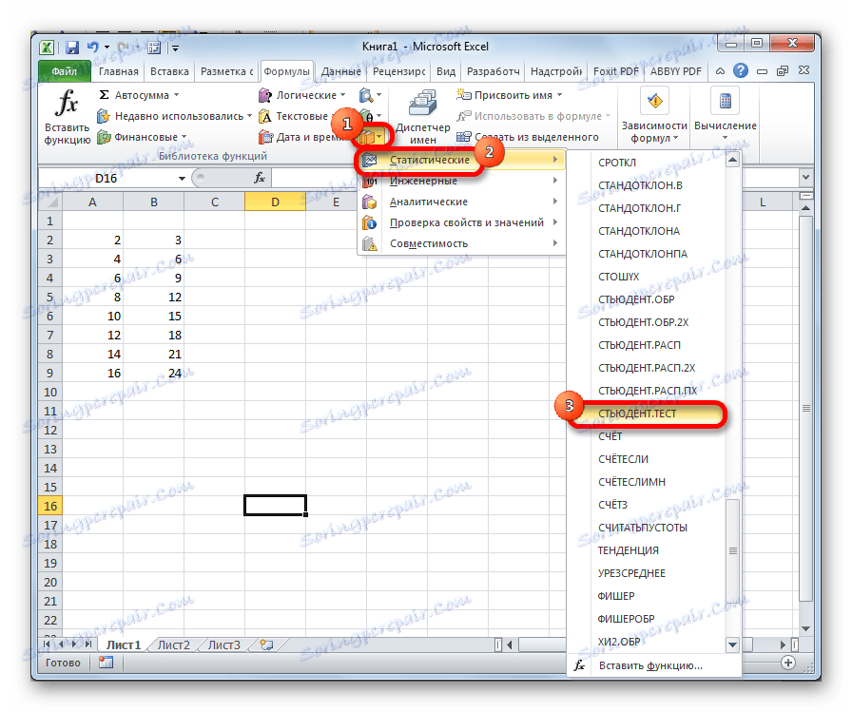The image size is (852, 712).
Task: Open Quick Access toolbar customize dropdown
Action: click(175, 48)
